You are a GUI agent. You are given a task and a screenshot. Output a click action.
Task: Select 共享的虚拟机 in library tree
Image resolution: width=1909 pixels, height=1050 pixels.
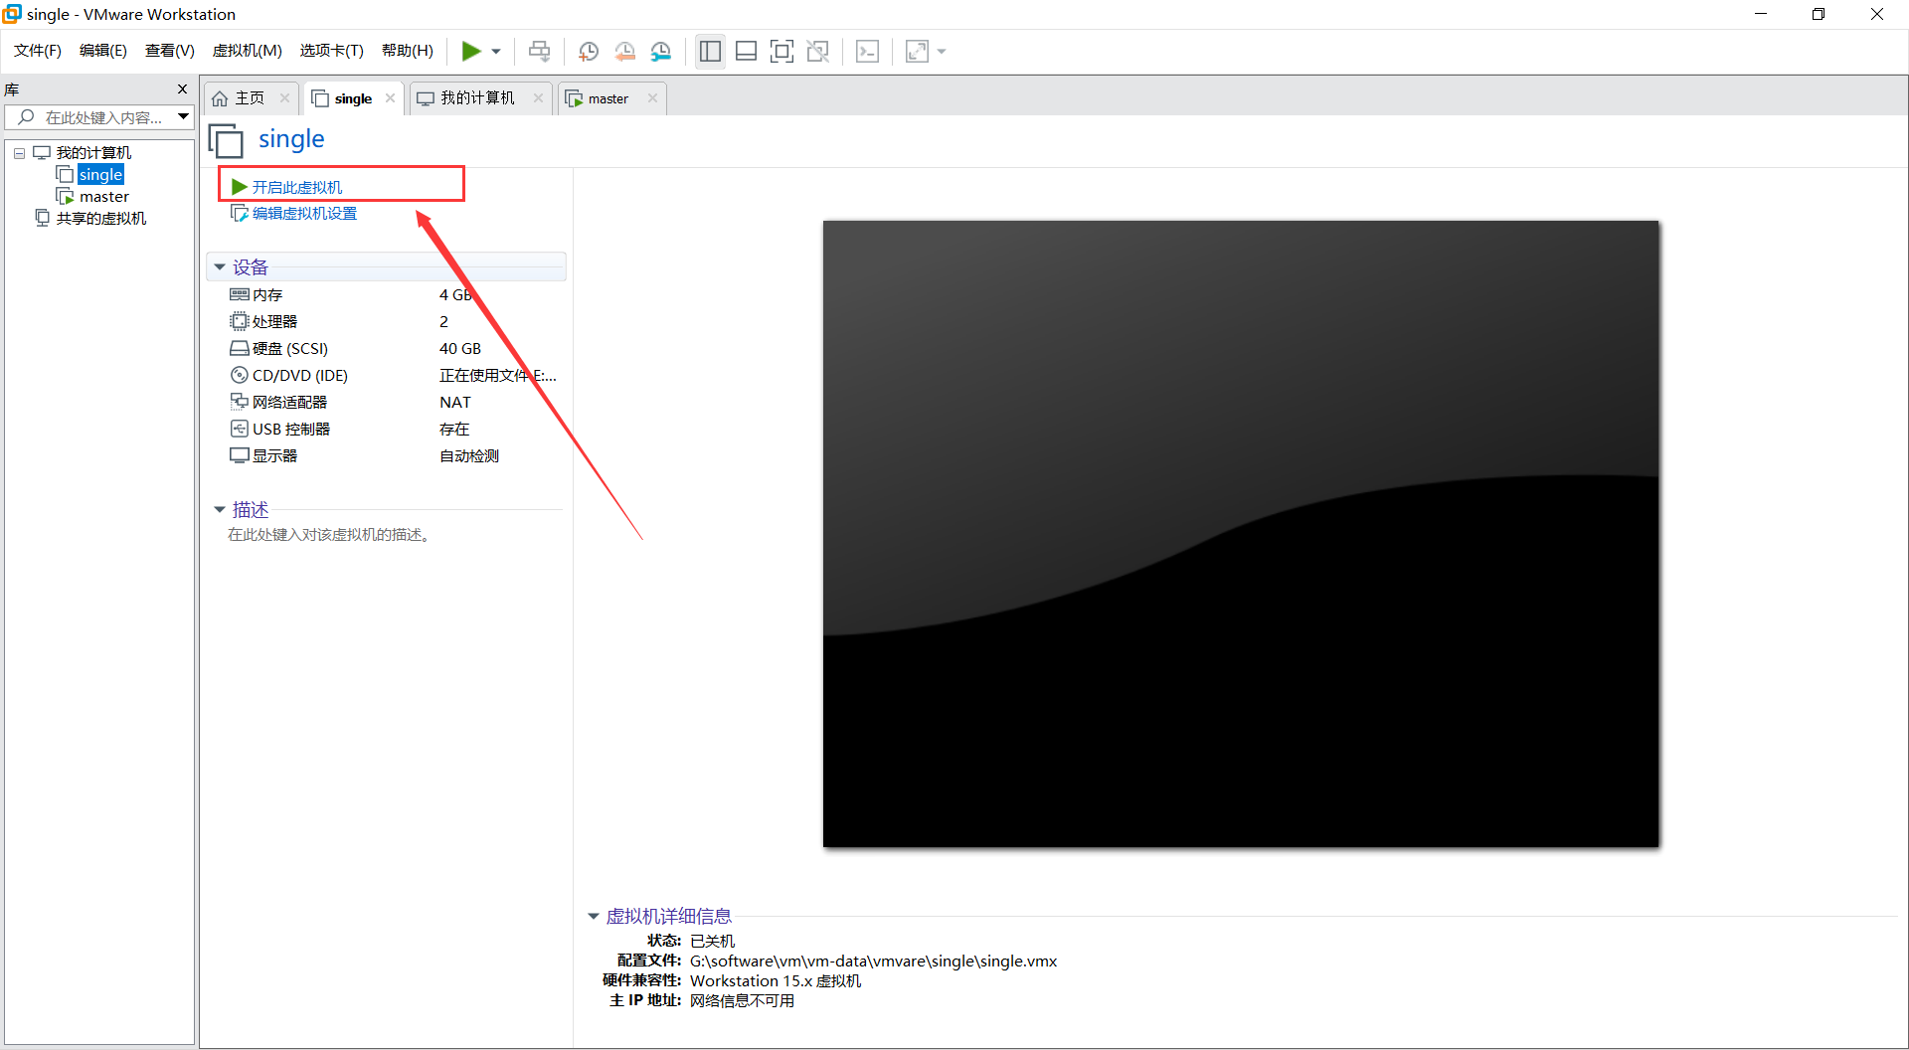pyautogui.click(x=100, y=219)
